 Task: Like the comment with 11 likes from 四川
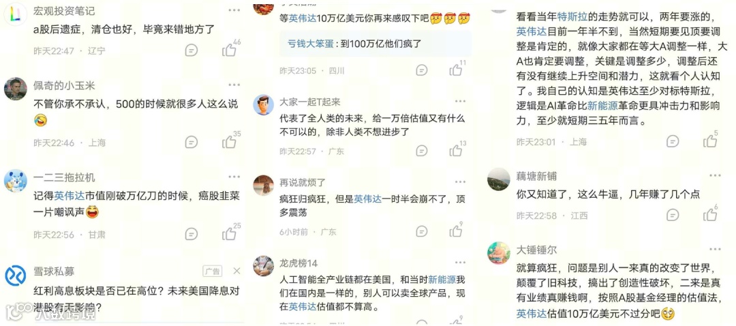point(456,70)
